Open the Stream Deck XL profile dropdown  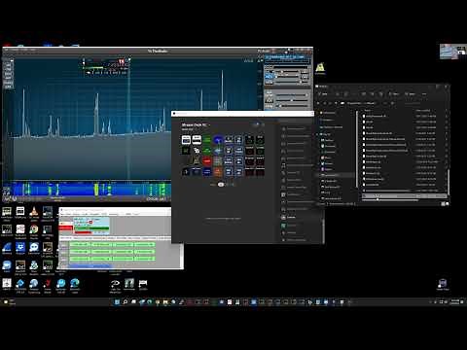tap(196, 124)
